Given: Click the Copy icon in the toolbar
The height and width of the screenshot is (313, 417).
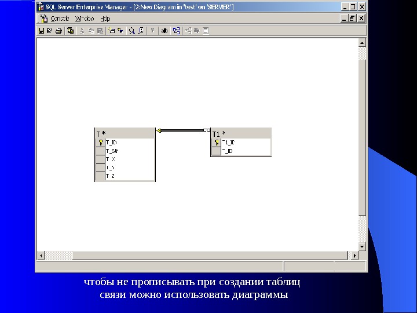Looking at the screenshot, I should click(x=92, y=31).
